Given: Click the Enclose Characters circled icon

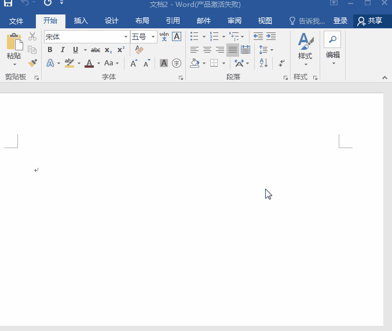Looking at the screenshot, I should pyautogui.click(x=177, y=63).
